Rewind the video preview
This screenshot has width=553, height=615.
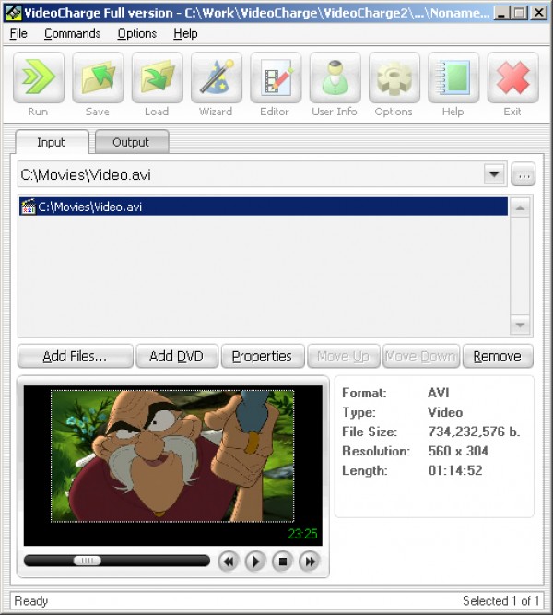229,562
